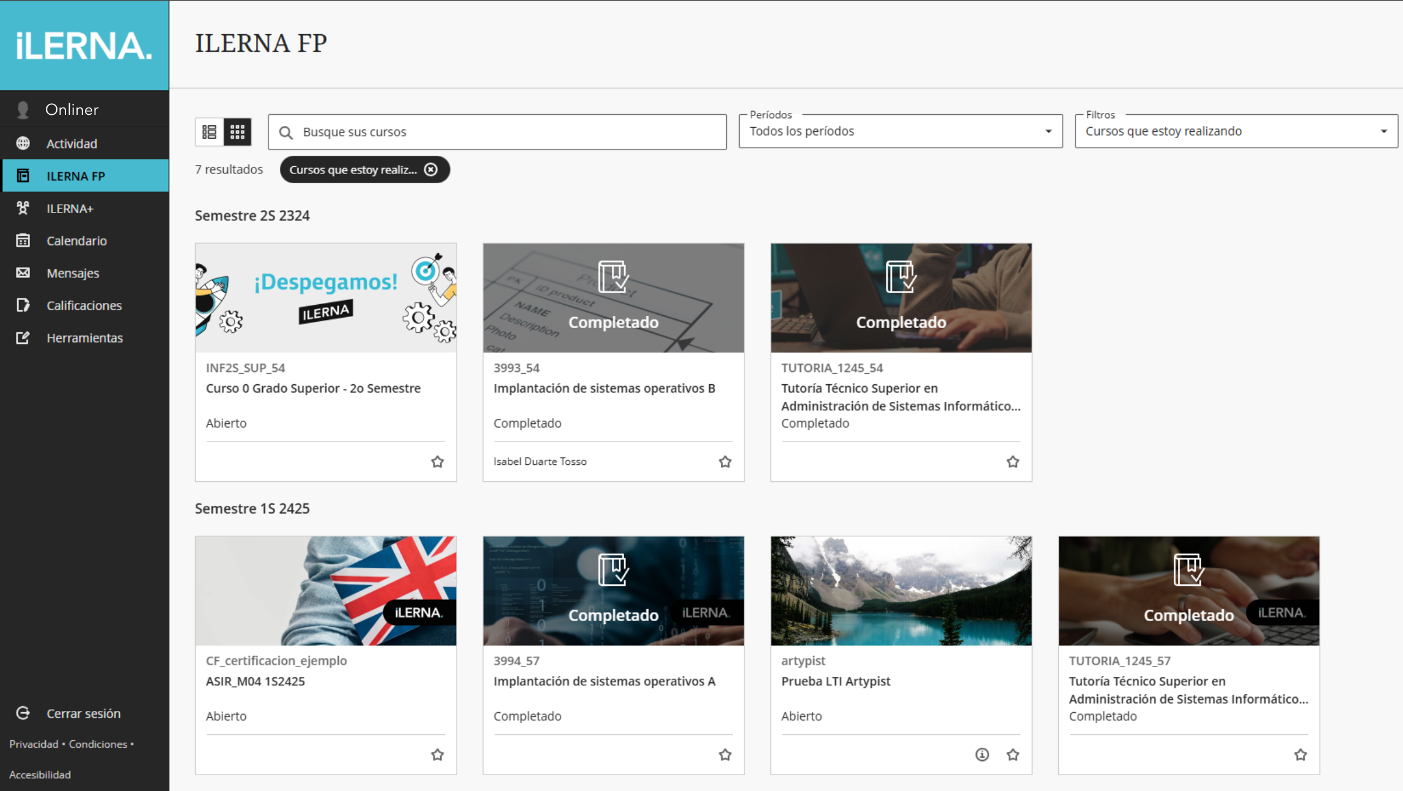Open Herramientas in the sidebar
1403x791 pixels.
point(84,338)
